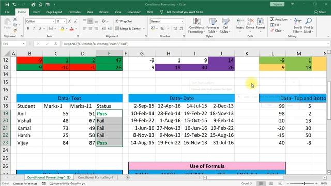Toggle Merge & Center
The height and width of the screenshot is (186, 331).
(x=128, y=29)
